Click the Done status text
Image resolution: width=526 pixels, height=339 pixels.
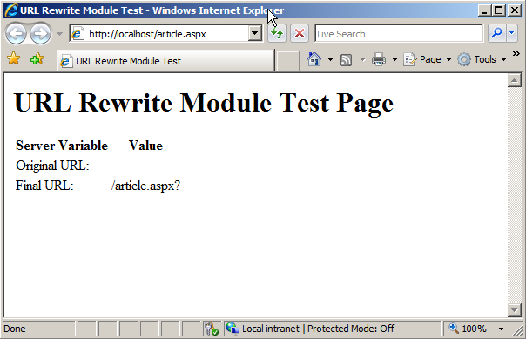[x=15, y=329]
